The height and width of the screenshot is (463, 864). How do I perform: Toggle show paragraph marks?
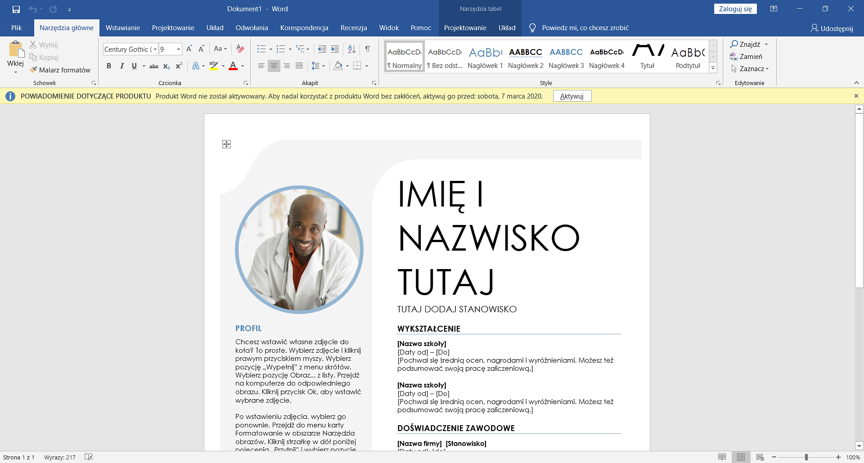pyautogui.click(x=368, y=49)
